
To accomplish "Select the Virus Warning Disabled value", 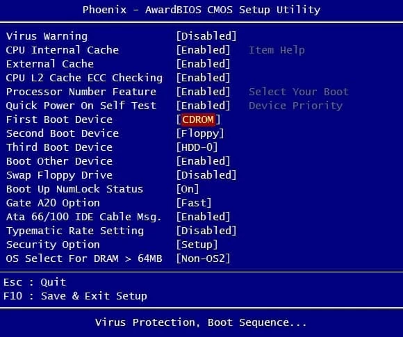I will point(206,36).
